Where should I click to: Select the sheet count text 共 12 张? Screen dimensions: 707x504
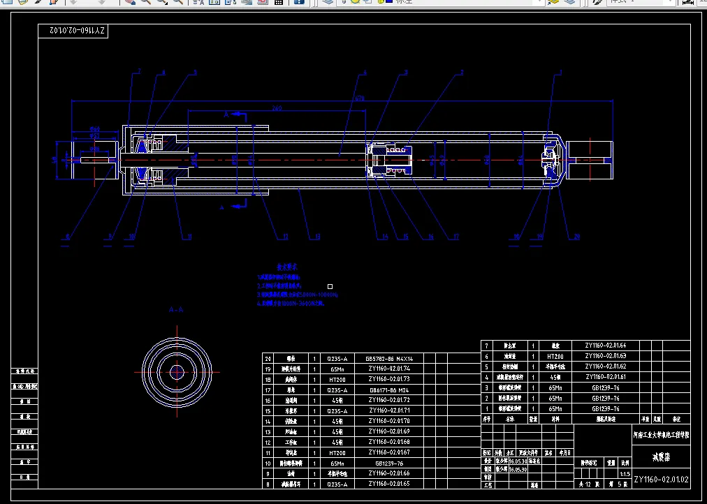tap(590, 484)
